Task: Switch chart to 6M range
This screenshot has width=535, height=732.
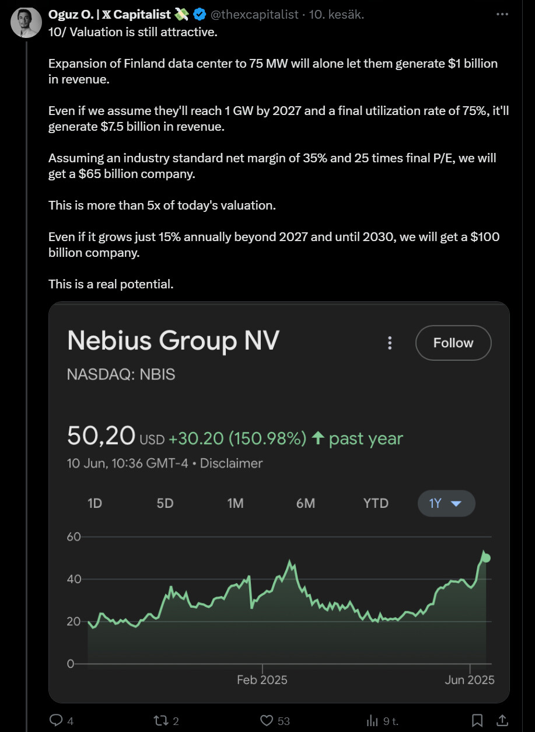Action: (306, 503)
